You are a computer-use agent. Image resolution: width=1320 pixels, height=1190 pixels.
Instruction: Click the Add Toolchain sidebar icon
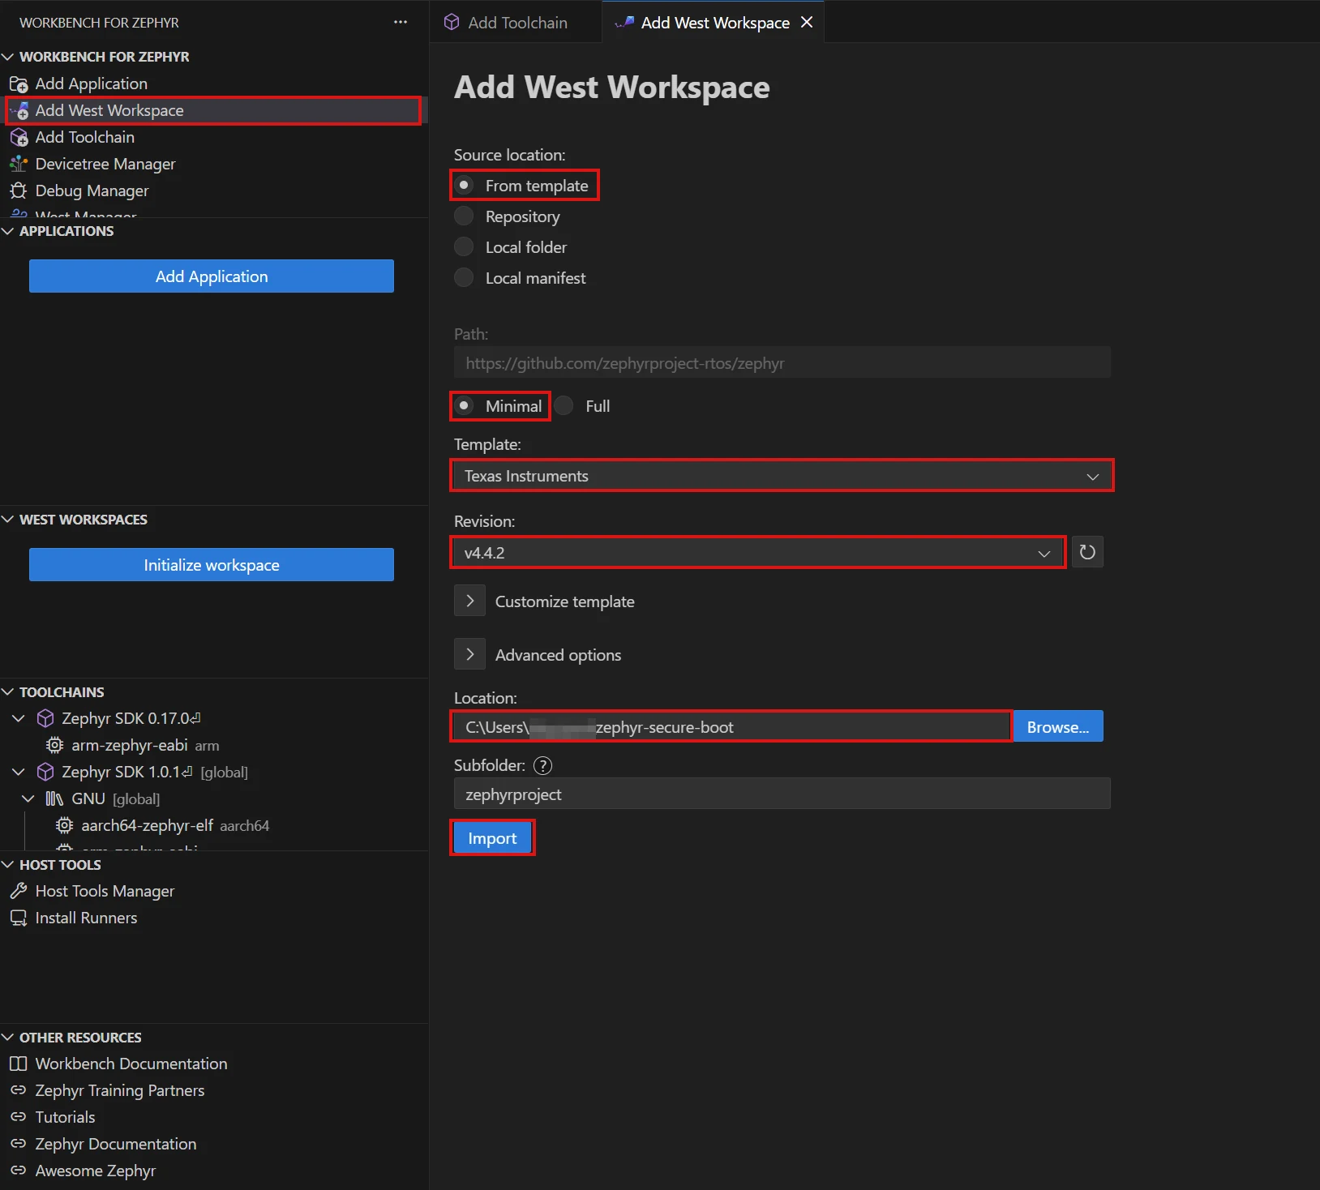pyautogui.click(x=19, y=138)
